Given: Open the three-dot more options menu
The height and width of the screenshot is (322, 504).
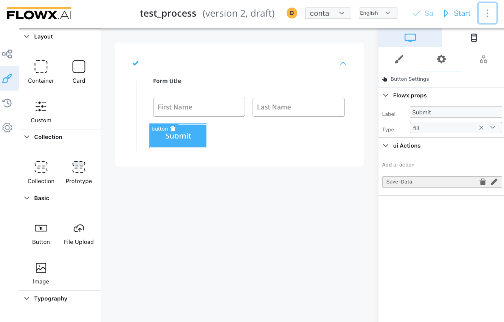Looking at the screenshot, I should [x=487, y=13].
